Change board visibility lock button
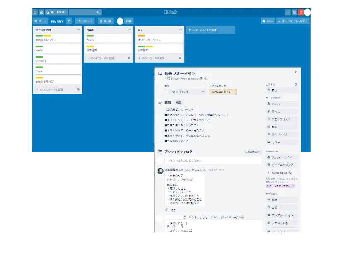This screenshot has width=348, height=261. (105, 21)
